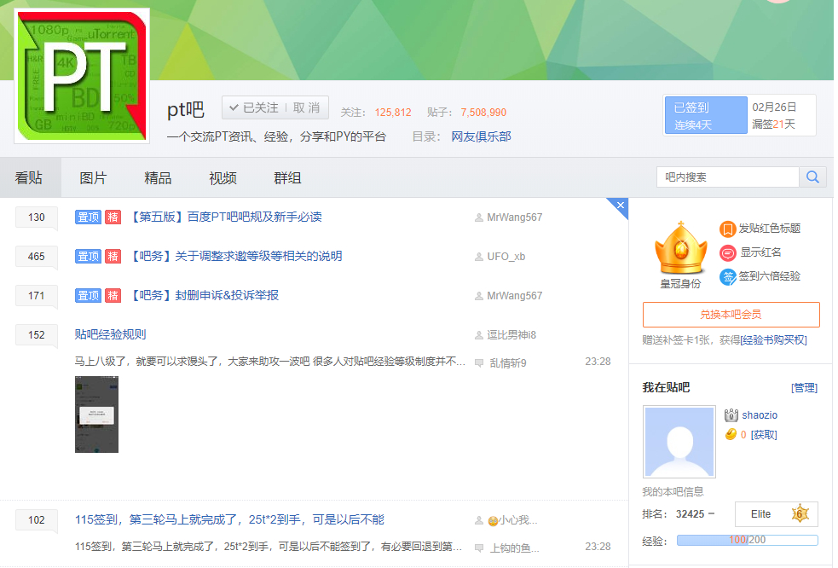Open 【吧务】关于调整求邀等级 post
Image resolution: width=838 pixels, height=568 pixels.
235,256
